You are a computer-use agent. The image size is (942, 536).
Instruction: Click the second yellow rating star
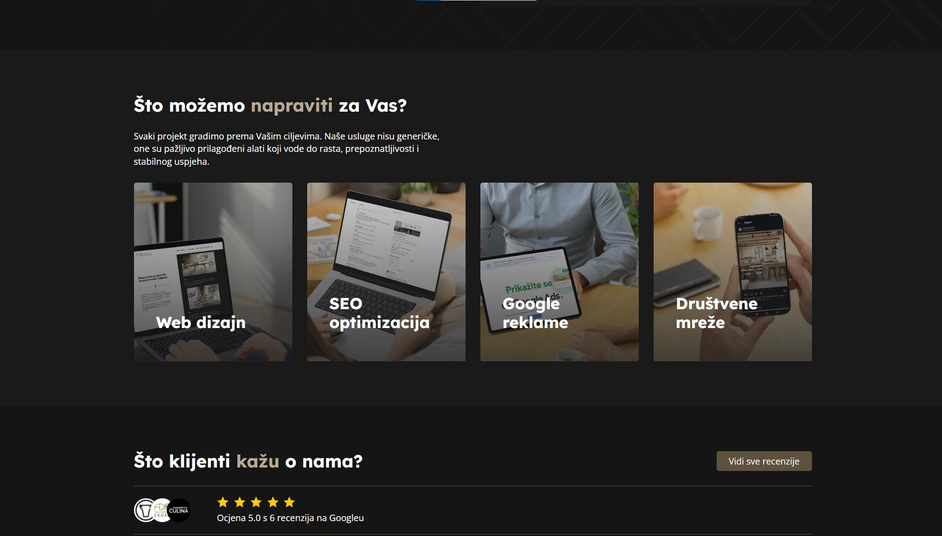coord(240,502)
